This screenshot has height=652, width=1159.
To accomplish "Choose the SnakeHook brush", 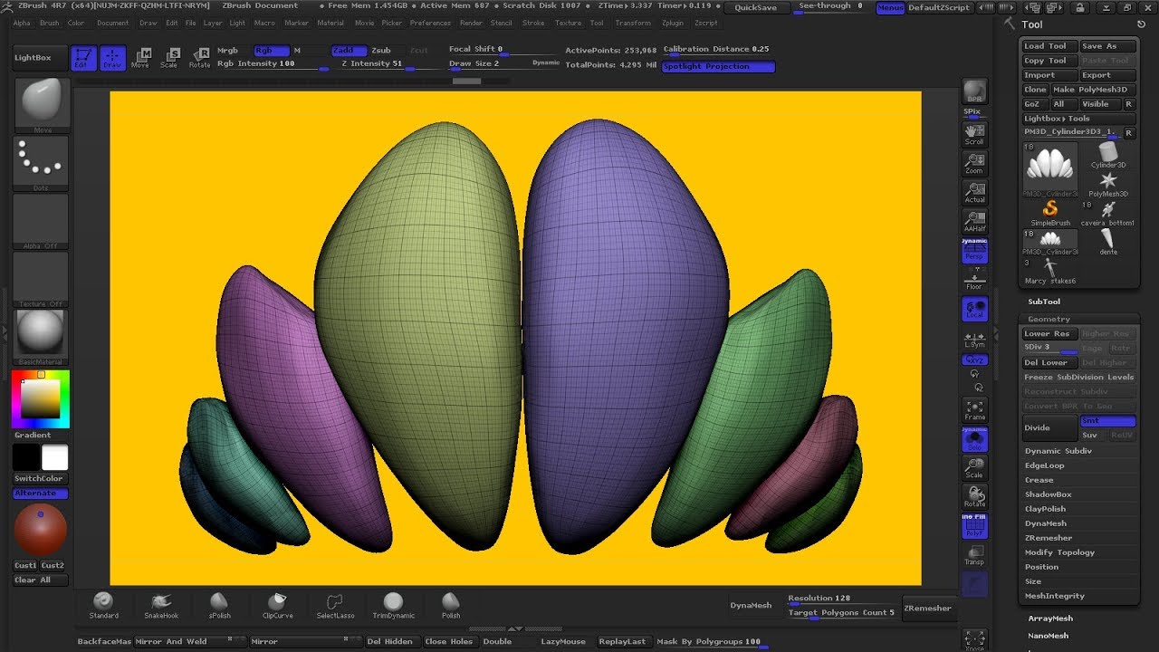I will point(161,606).
